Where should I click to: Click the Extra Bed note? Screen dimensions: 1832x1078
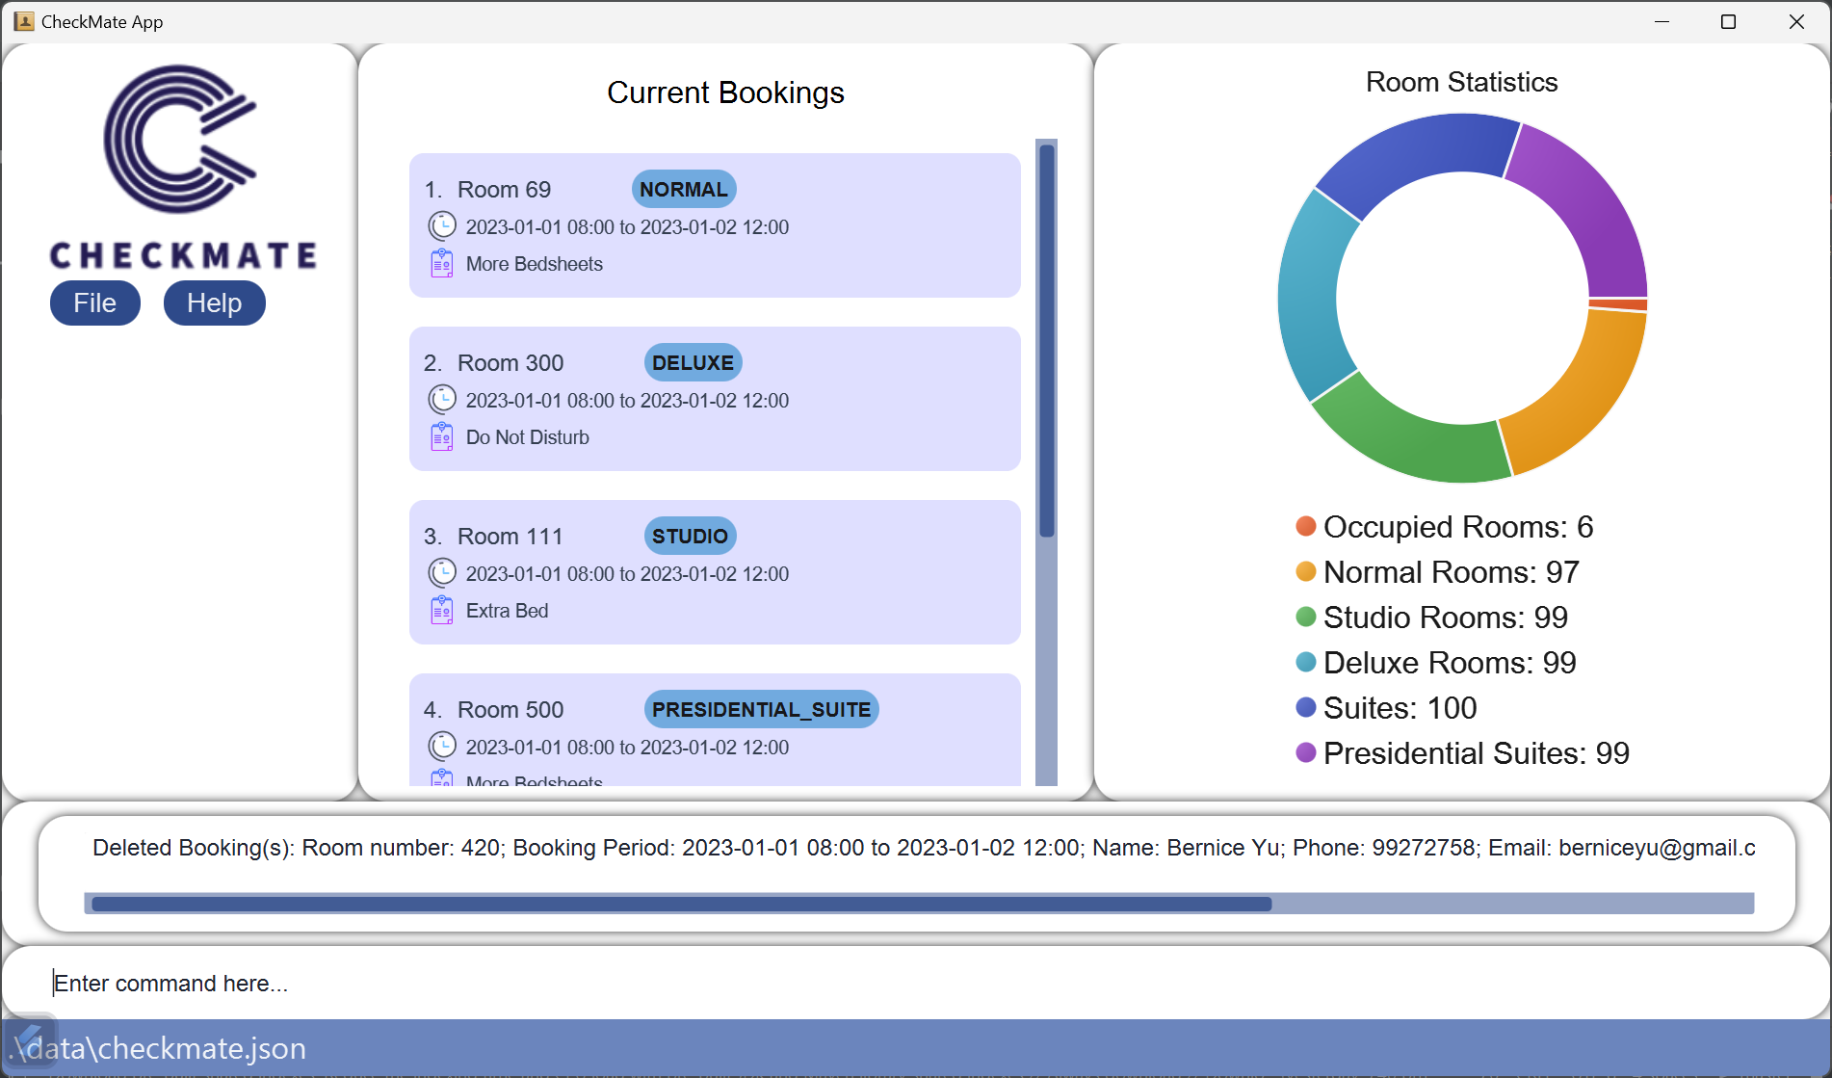tap(508, 611)
